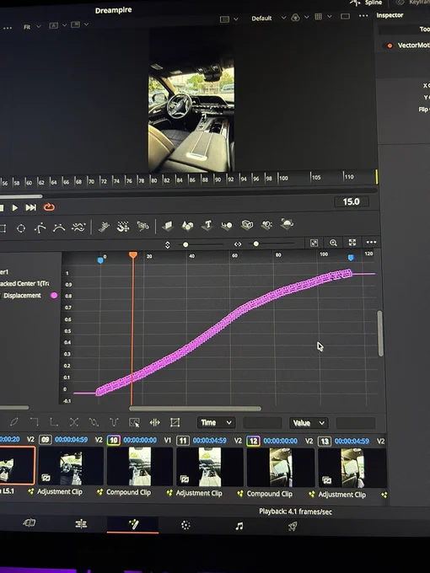
Task: Adjust the horizontal zoom slider in spline editor
Action: click(256, 244)
